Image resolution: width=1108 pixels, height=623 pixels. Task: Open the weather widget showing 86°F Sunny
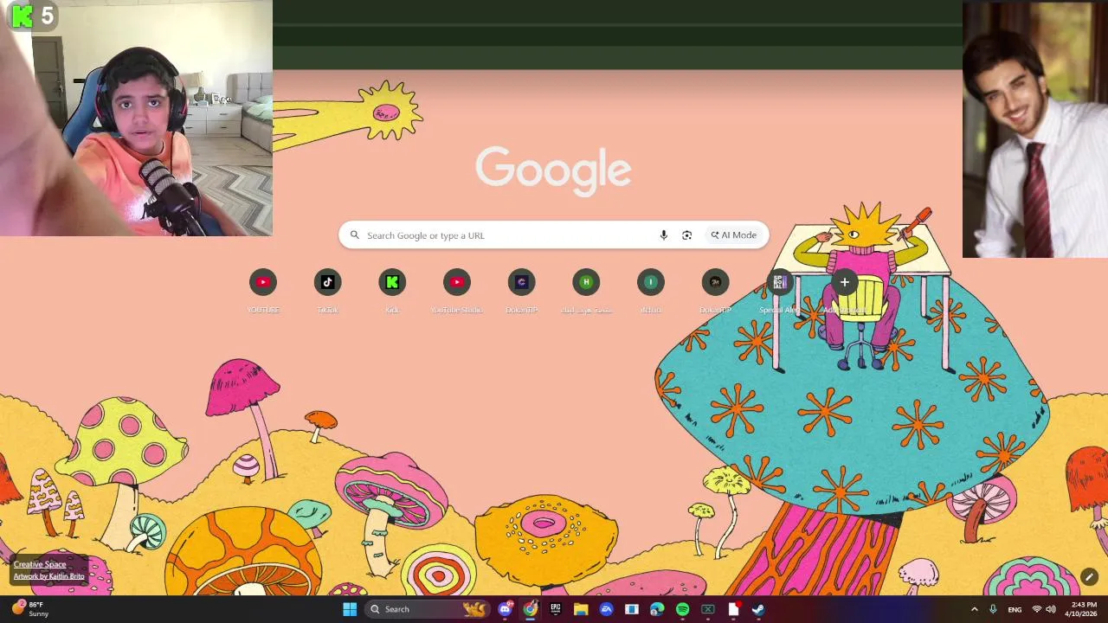30,609
